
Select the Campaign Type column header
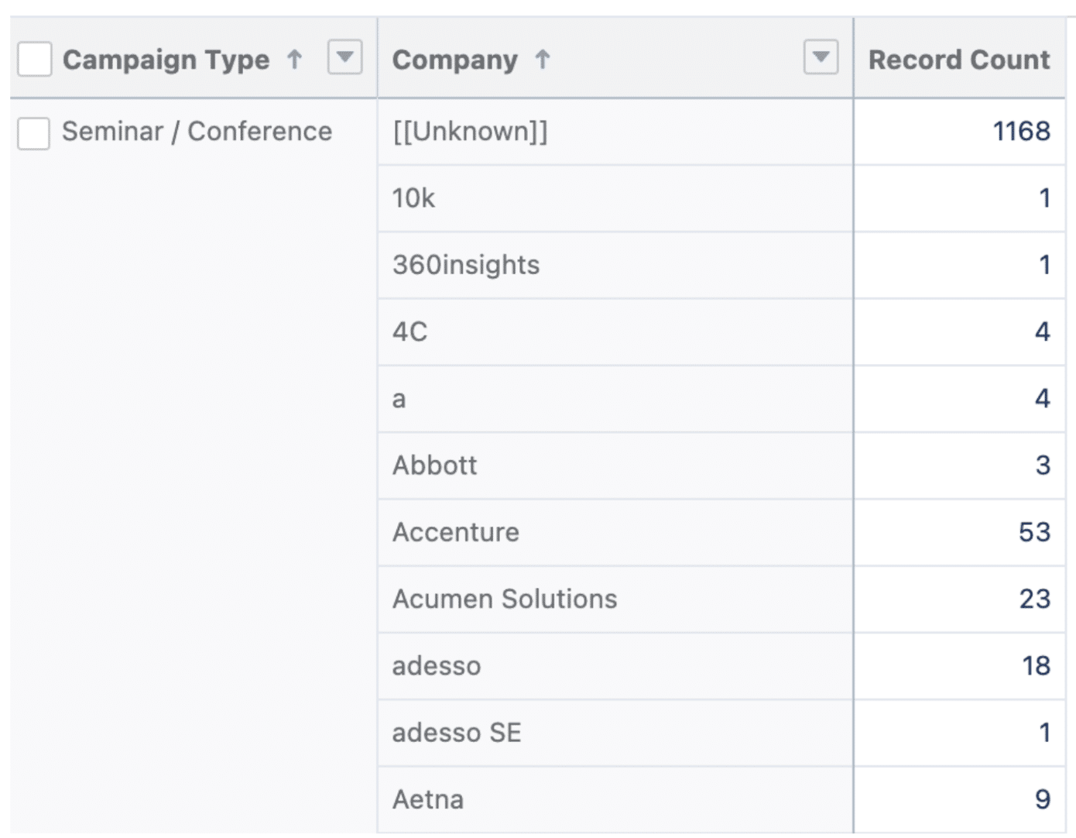pyautogui.click(x=166, y=59)
